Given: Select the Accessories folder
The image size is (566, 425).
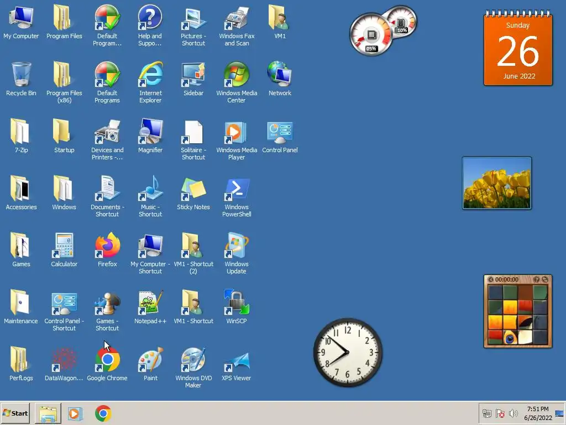Looking at the screenshot, I should (21, 193).
